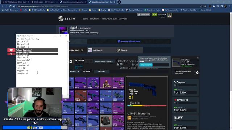Image resolution: width=232 pixels, height=130 pixels.
Task: Toggle Consider lot prices with trade lock
Action: pos(173,72)
